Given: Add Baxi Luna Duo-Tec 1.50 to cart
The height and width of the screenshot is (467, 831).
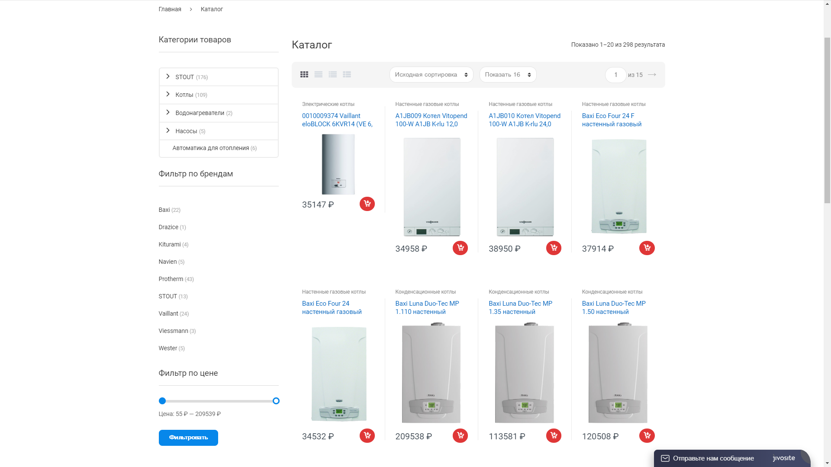Looking at the screenshot, I should (x=647, y=435).
